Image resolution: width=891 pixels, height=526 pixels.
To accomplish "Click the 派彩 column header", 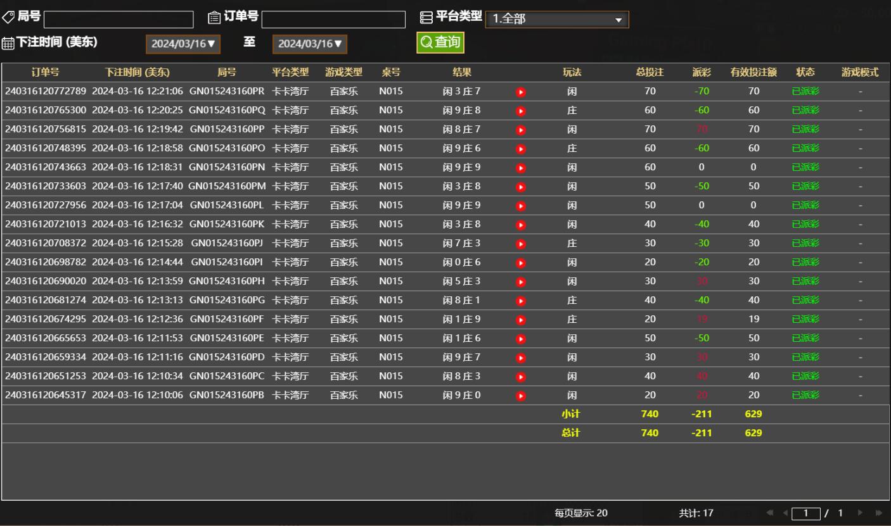I will pos(702,72).
